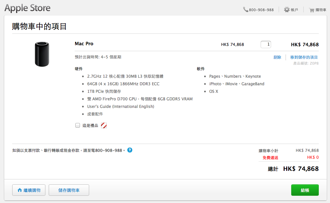Click the 購物車 cart label in header

(321, 10)
